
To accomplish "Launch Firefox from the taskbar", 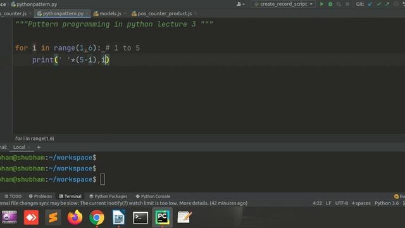I will (75, 217).
